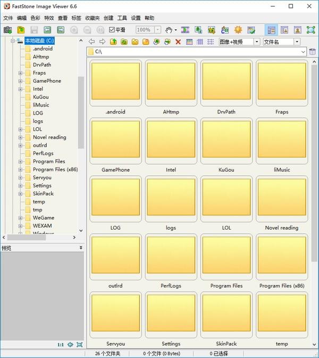Toggle the 平滑 smooth checkbox
This screenshot has height=358, width=319.
112,30
